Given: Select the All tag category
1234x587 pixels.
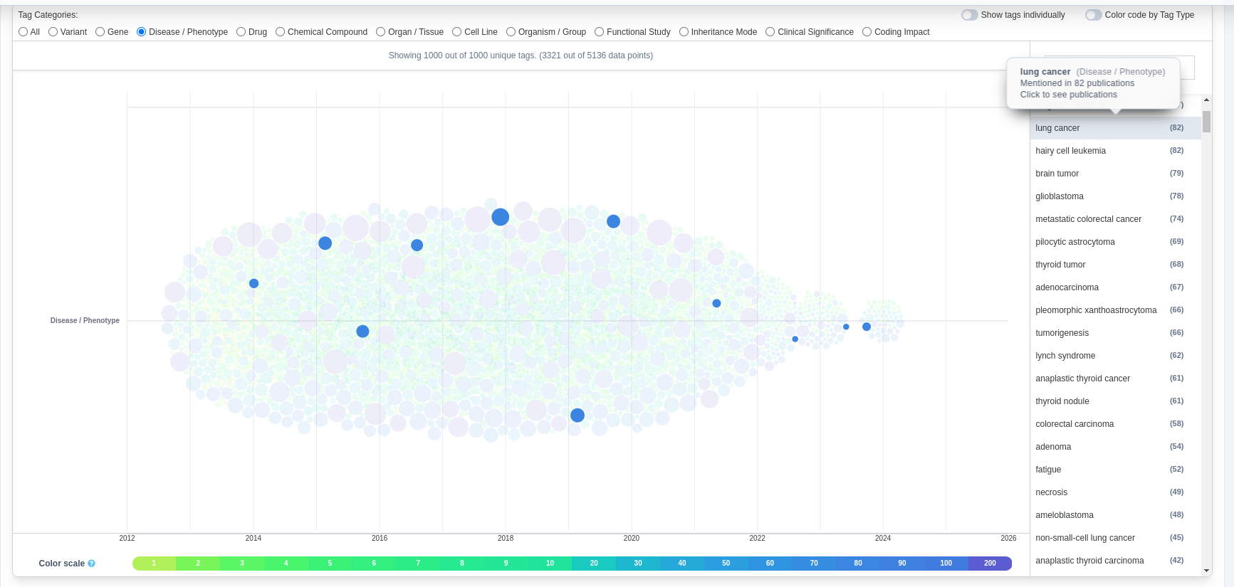Looking at the screenshot, I should click(x=23, y=32).
